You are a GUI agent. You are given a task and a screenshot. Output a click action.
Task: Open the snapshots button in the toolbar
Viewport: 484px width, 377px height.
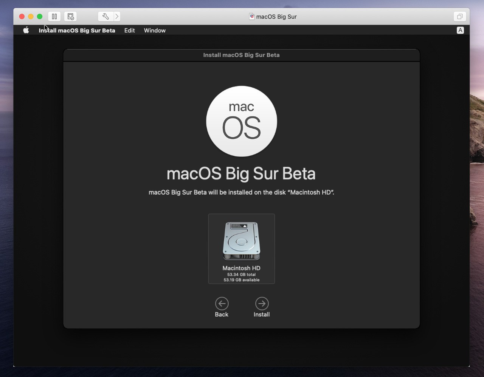click(x=70, y=17)
